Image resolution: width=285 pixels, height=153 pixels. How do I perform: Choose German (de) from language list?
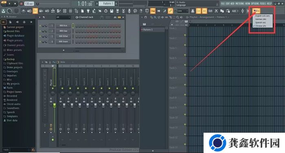(x=262, y=19)
